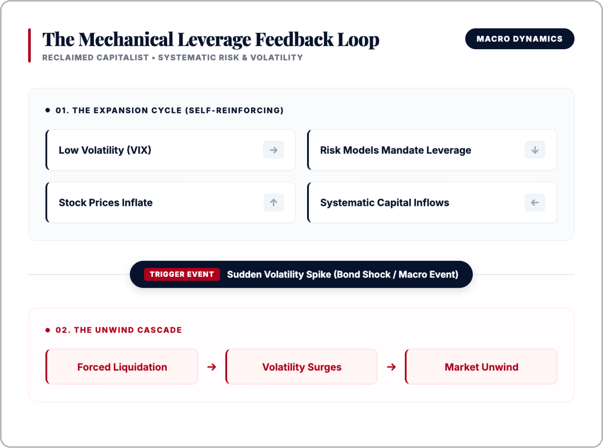603x448 pixels.
Task: Click the Reclaimed Capitalist subtitle line
Action: pos(173,58)
